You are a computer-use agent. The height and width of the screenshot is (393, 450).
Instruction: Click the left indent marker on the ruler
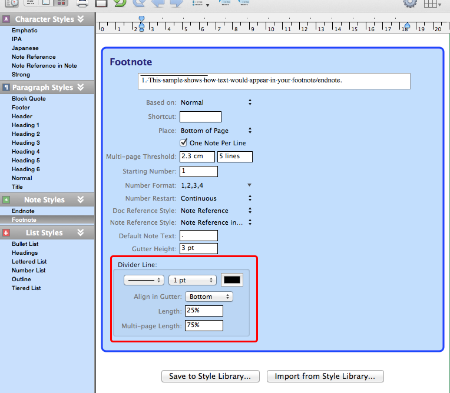pyautogui.click(x=141, y=28)
